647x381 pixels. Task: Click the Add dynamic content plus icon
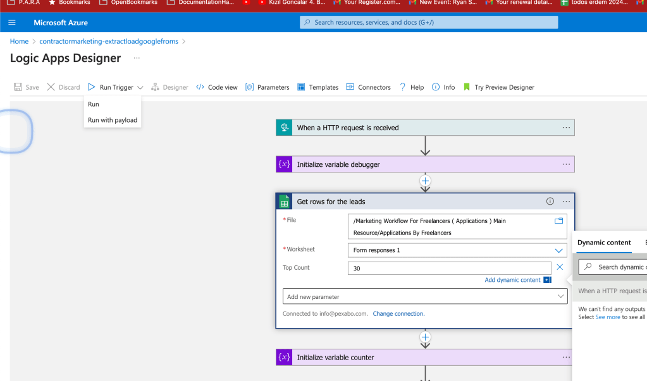(547, 280)
